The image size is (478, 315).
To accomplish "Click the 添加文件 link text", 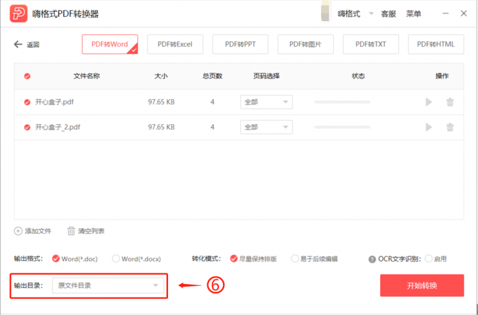I will 38,231.
